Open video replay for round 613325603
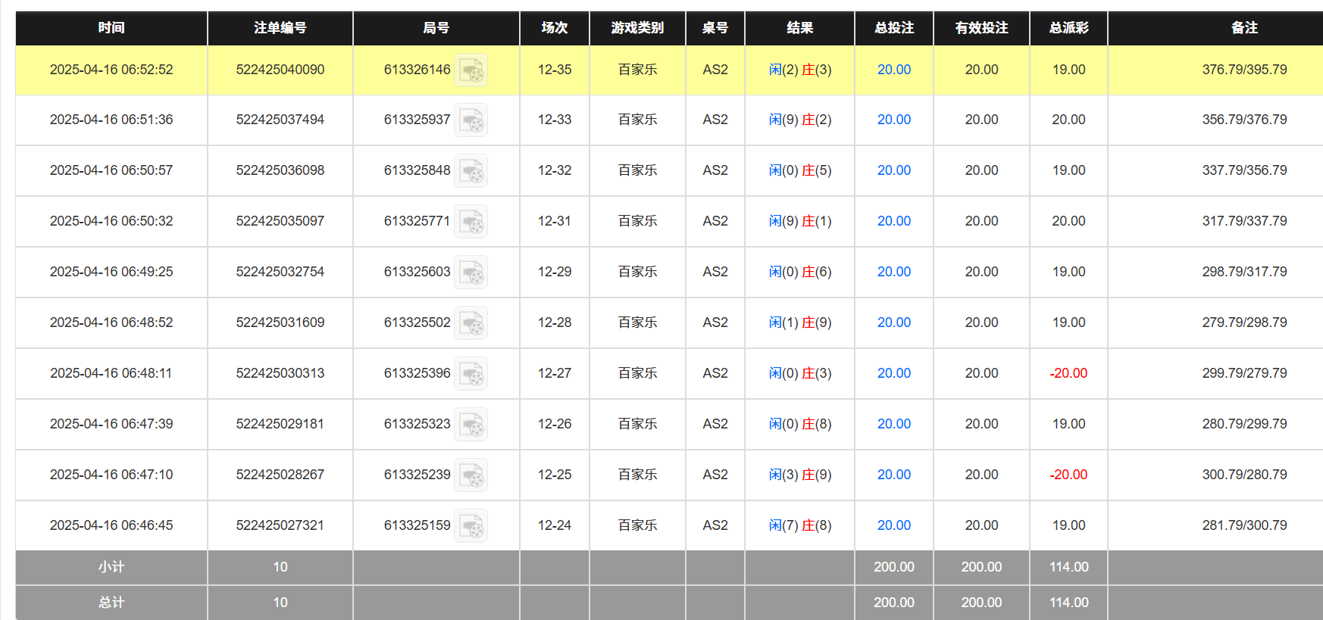 pyautogui.click(x=471, y=273)
